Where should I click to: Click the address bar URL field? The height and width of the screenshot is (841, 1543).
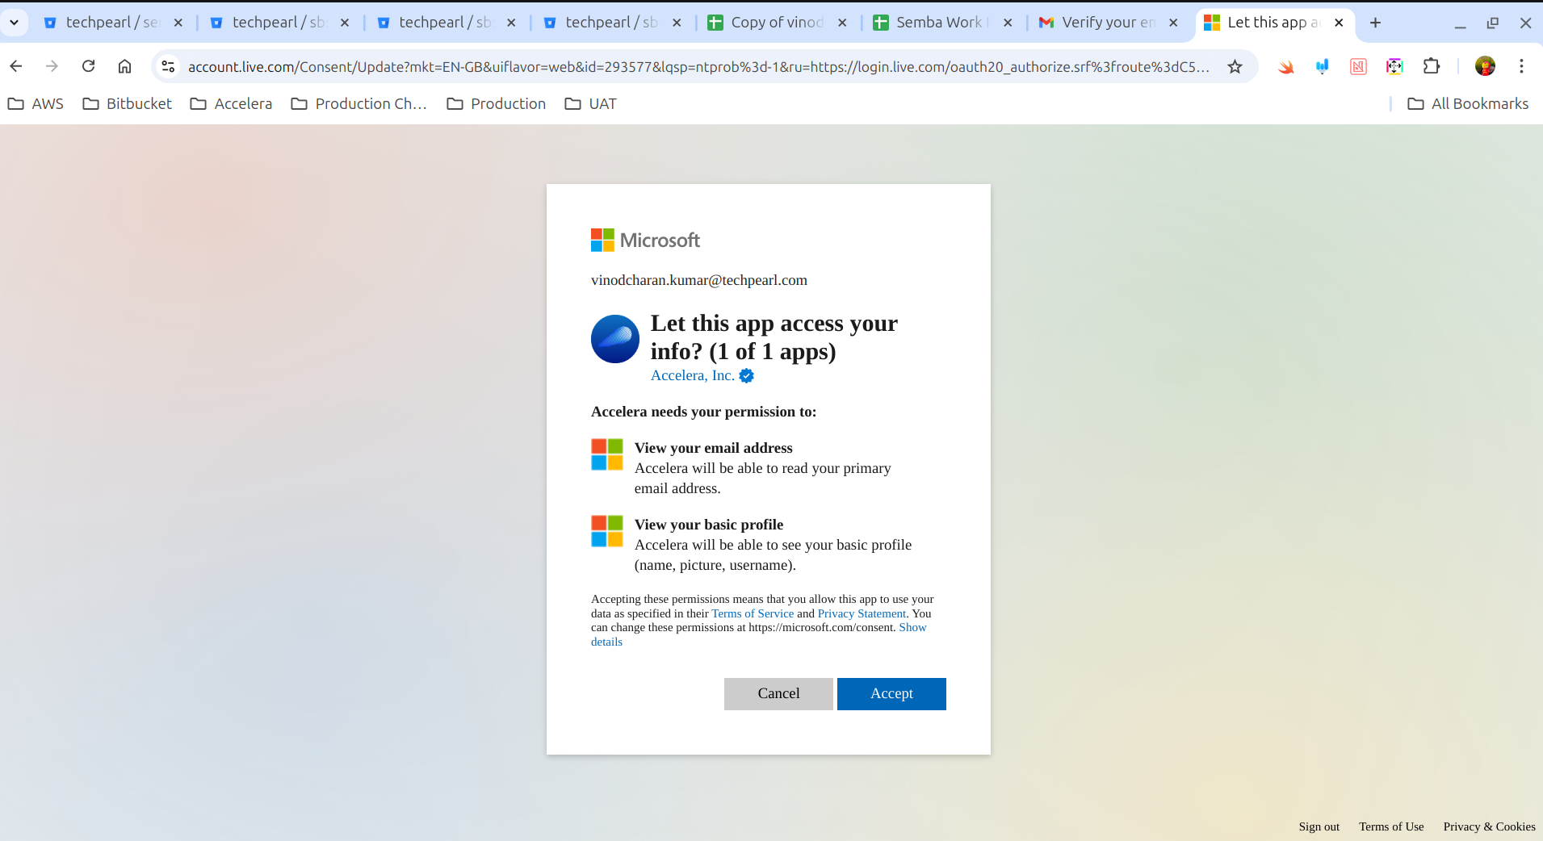point(698,66)
